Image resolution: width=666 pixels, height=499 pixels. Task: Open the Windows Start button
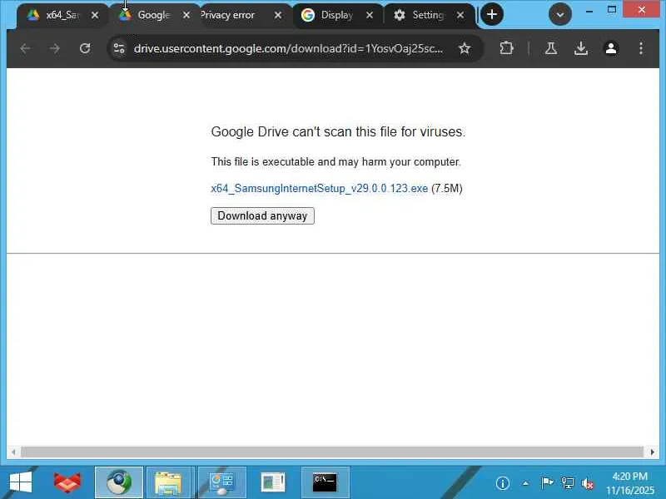pos(20,483)
